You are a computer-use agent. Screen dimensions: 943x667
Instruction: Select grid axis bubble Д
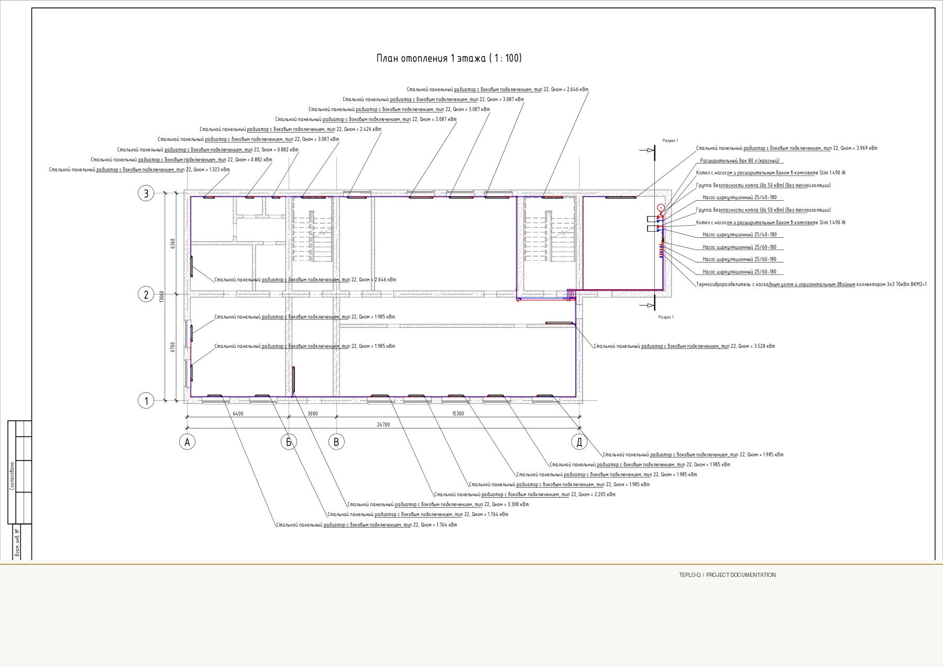coord(579,442)
